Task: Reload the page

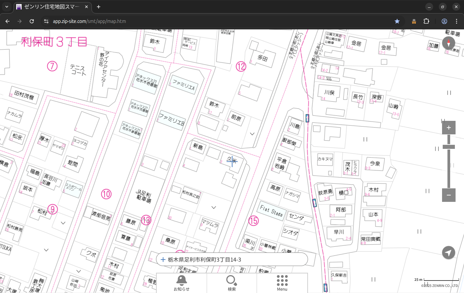Action: tap(32, 21)
